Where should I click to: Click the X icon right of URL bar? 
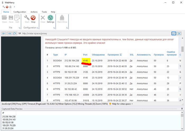(179, 34)
